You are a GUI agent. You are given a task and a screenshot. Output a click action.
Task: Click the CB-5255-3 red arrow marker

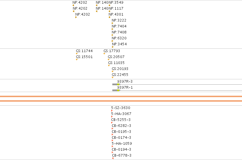click(112, 123)
